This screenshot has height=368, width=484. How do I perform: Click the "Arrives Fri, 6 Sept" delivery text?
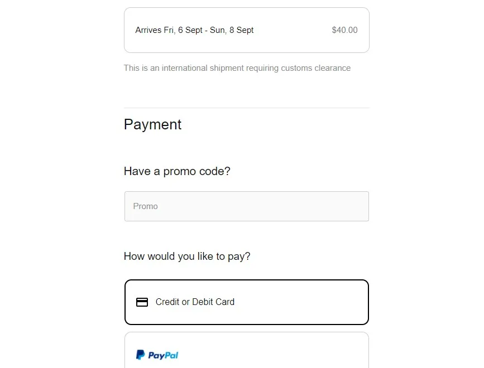click(169, 30)
